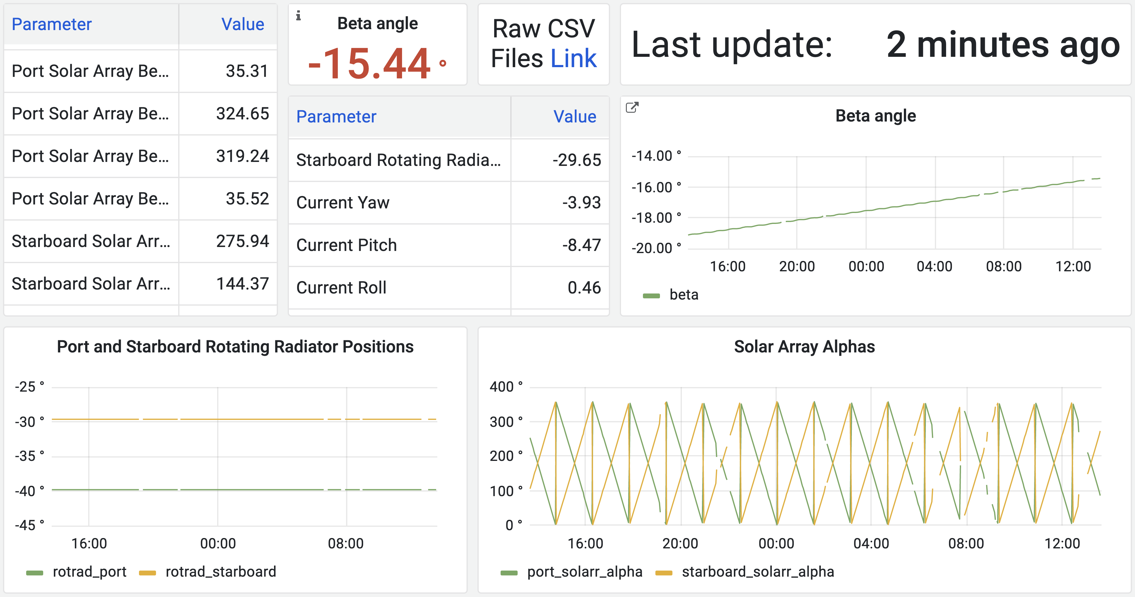Sort left table by Parameter header

click(52, 24)
